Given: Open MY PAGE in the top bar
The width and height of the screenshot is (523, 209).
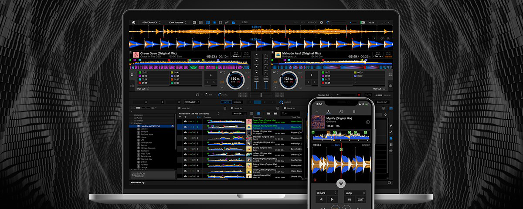Looking at the screenshot, I should tap(312, 22).
